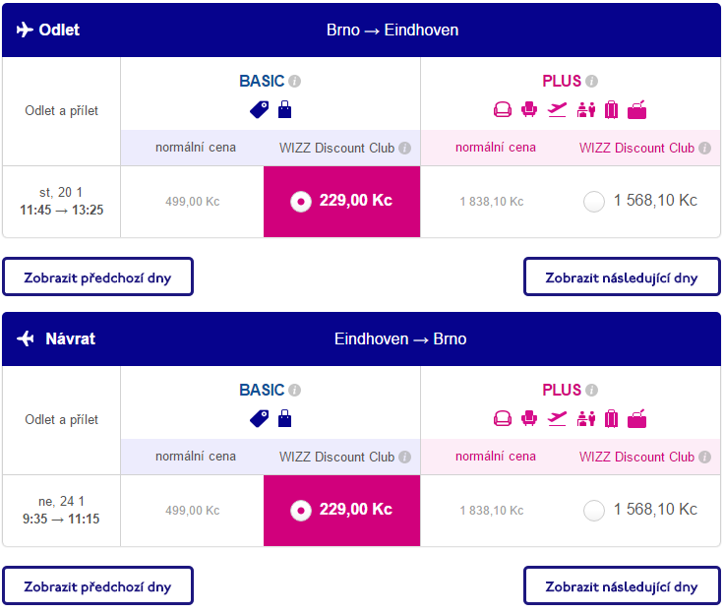724x613 pixels.
Task: Click the BASIC info icon in Návrat section
Action: 294,391
